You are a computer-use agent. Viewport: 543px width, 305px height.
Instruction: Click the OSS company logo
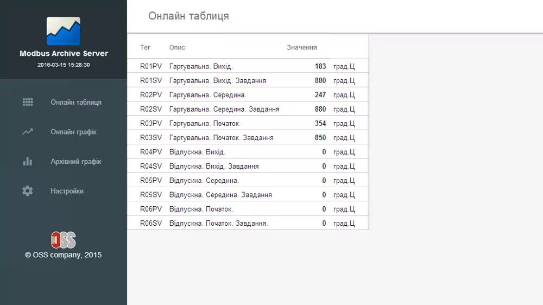64,240
